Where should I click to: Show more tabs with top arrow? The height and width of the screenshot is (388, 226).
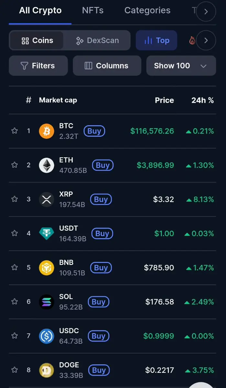206,11
